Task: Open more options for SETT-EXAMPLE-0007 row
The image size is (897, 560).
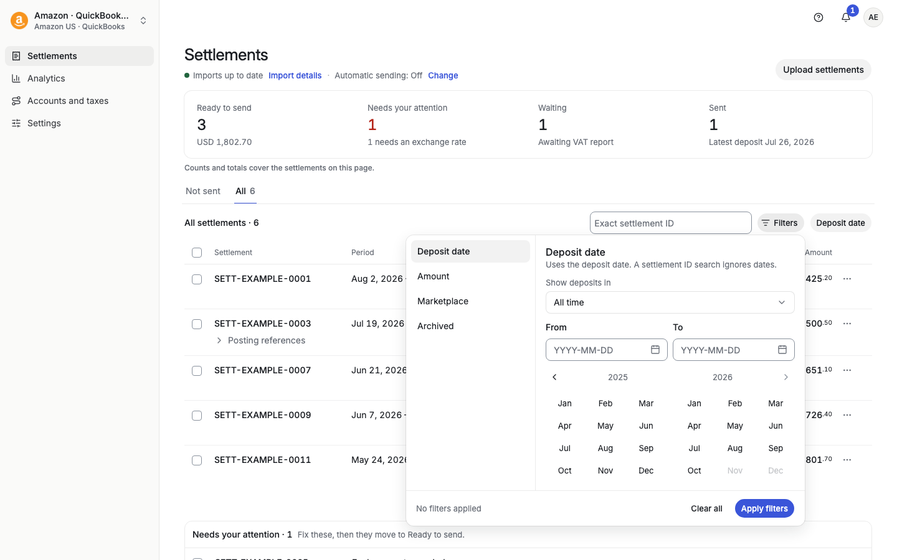Action: point(847,370)
